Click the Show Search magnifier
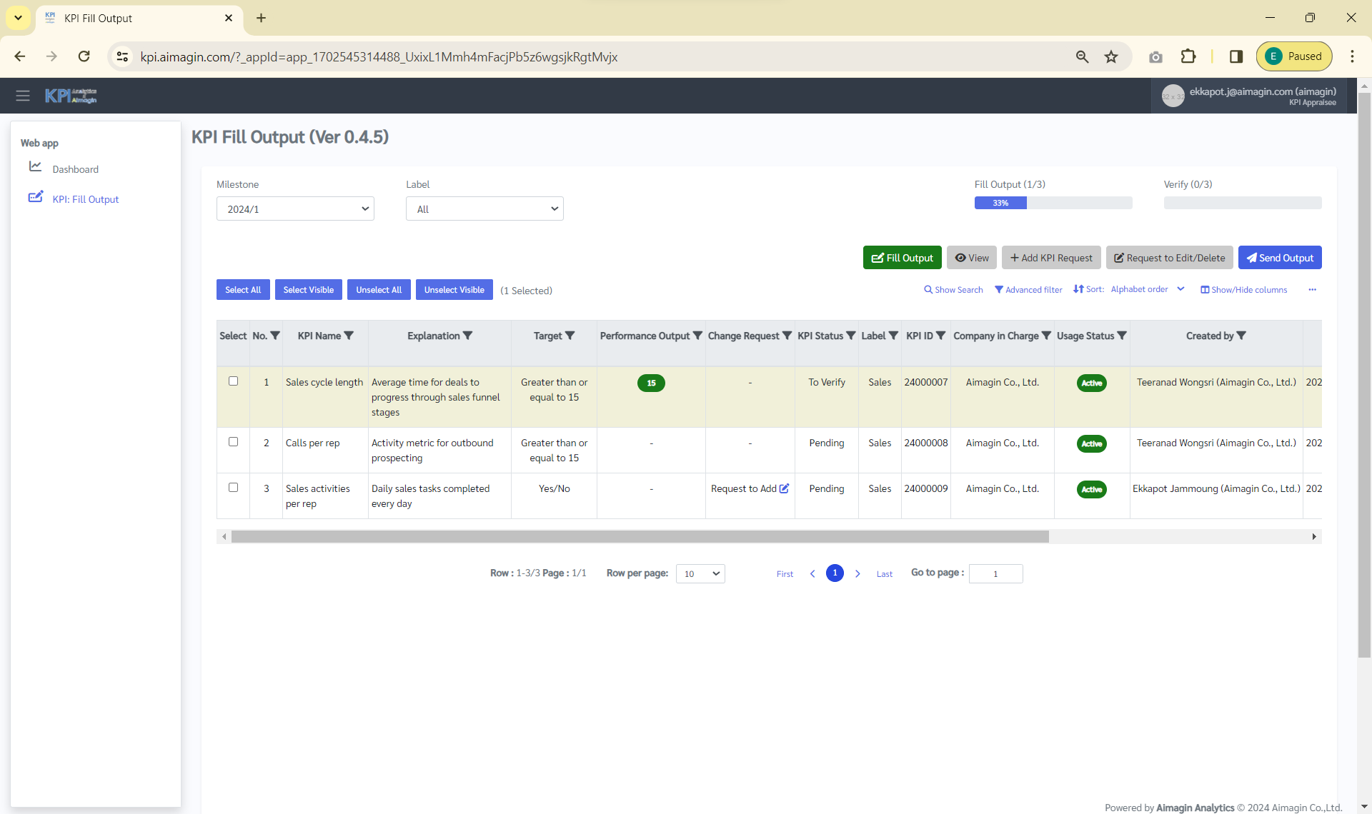 tap(928, 290)
